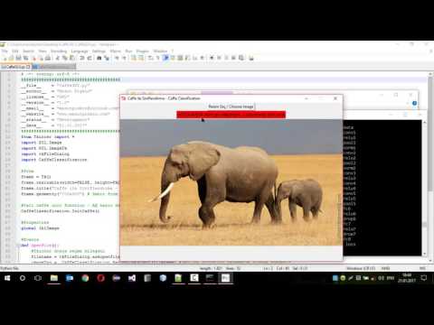Click the Paste toolbar icon

click(x=72, y=58)
